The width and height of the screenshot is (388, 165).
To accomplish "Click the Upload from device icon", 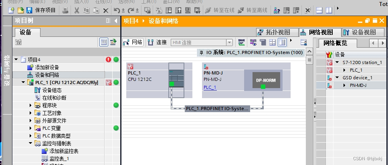I will point(178,10).
